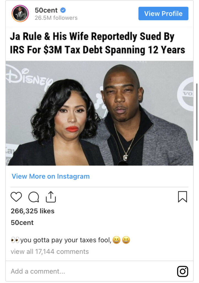Open the View More on Instagram link
This screenshot has width=199, height=283.
coord(50,176)
